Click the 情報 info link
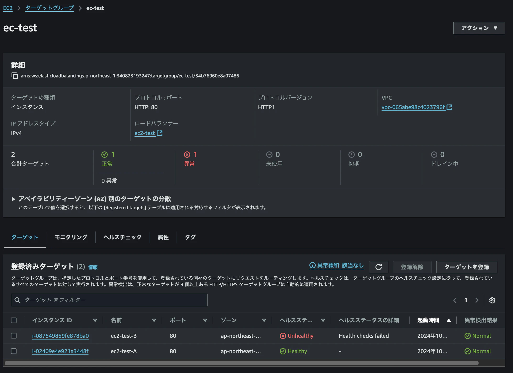513x373 pixels. click(93, 267)
